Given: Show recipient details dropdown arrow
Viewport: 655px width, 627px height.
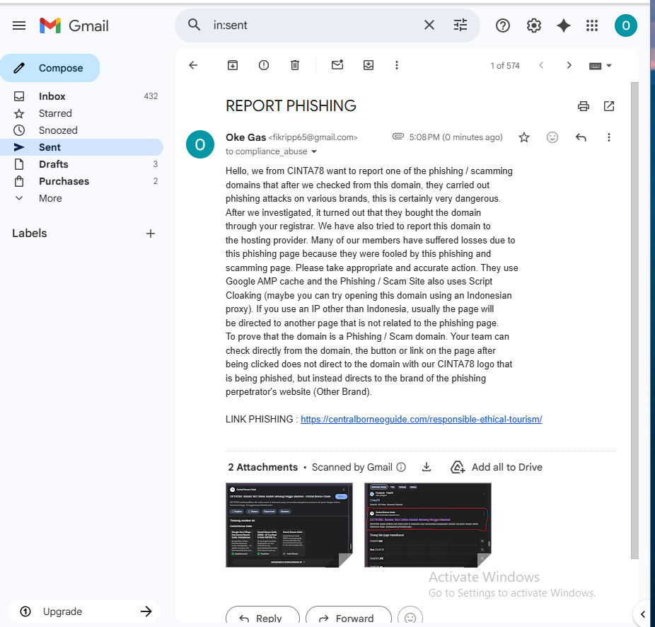Looking at the screenshot, I should click(314, 151).
